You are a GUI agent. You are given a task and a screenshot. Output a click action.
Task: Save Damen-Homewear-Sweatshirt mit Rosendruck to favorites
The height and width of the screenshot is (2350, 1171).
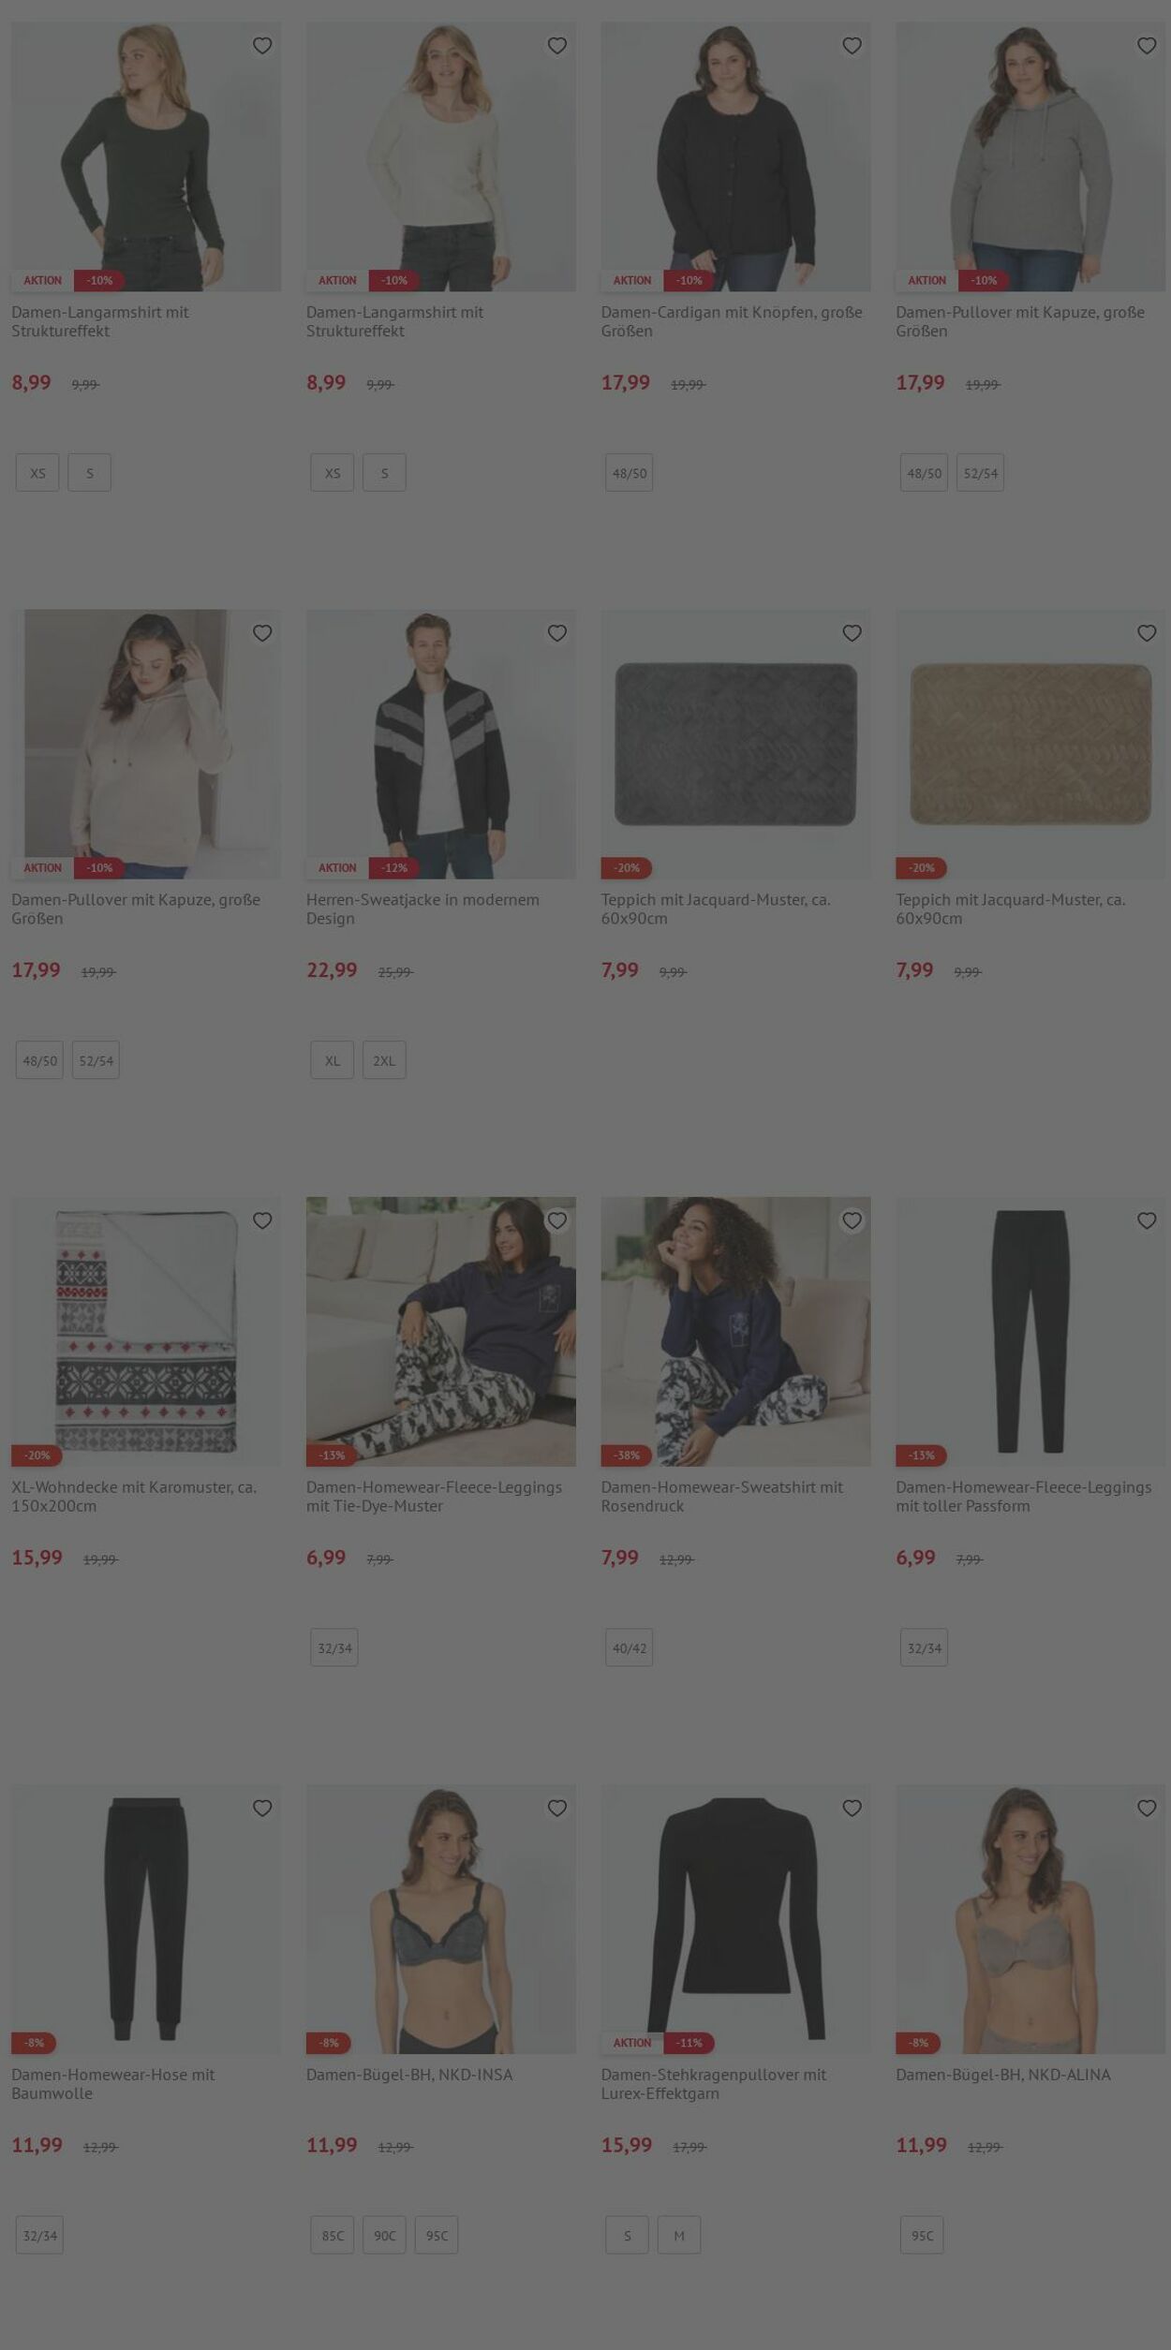pos(852,1220)
